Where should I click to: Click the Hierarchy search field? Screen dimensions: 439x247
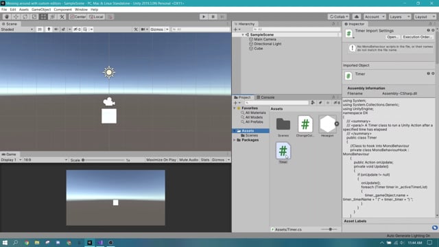[x=296, y=30]
